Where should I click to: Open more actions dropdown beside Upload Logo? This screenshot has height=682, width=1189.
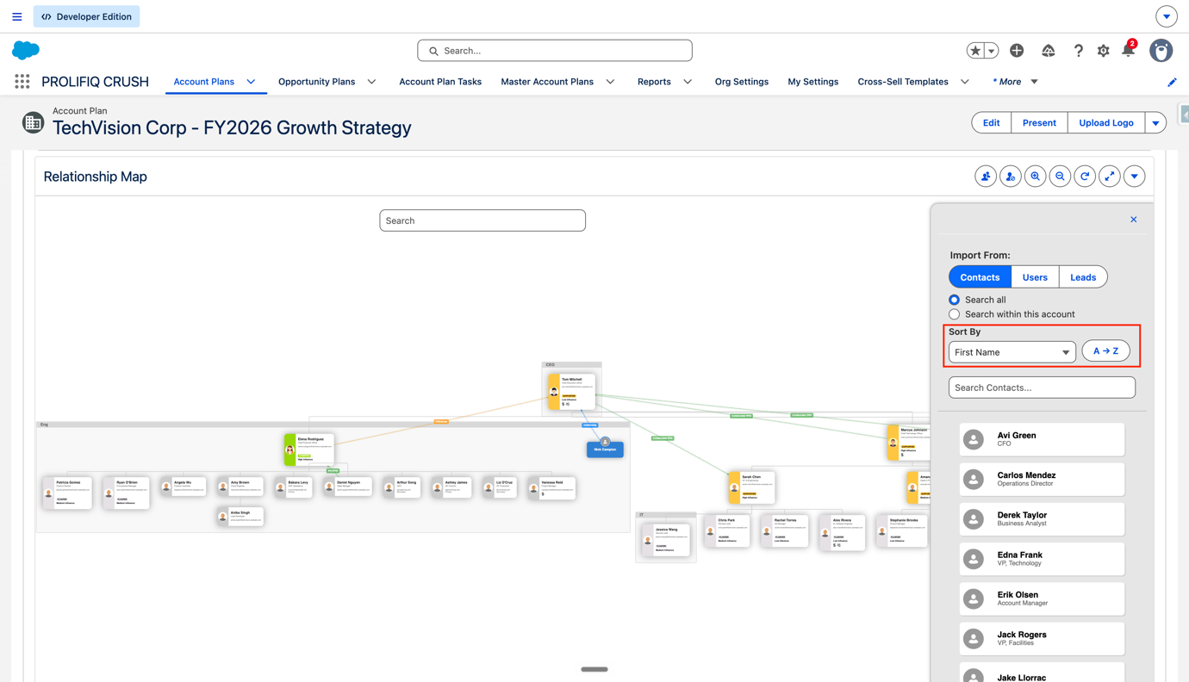pyautogui.click(x=1156, y=122)
